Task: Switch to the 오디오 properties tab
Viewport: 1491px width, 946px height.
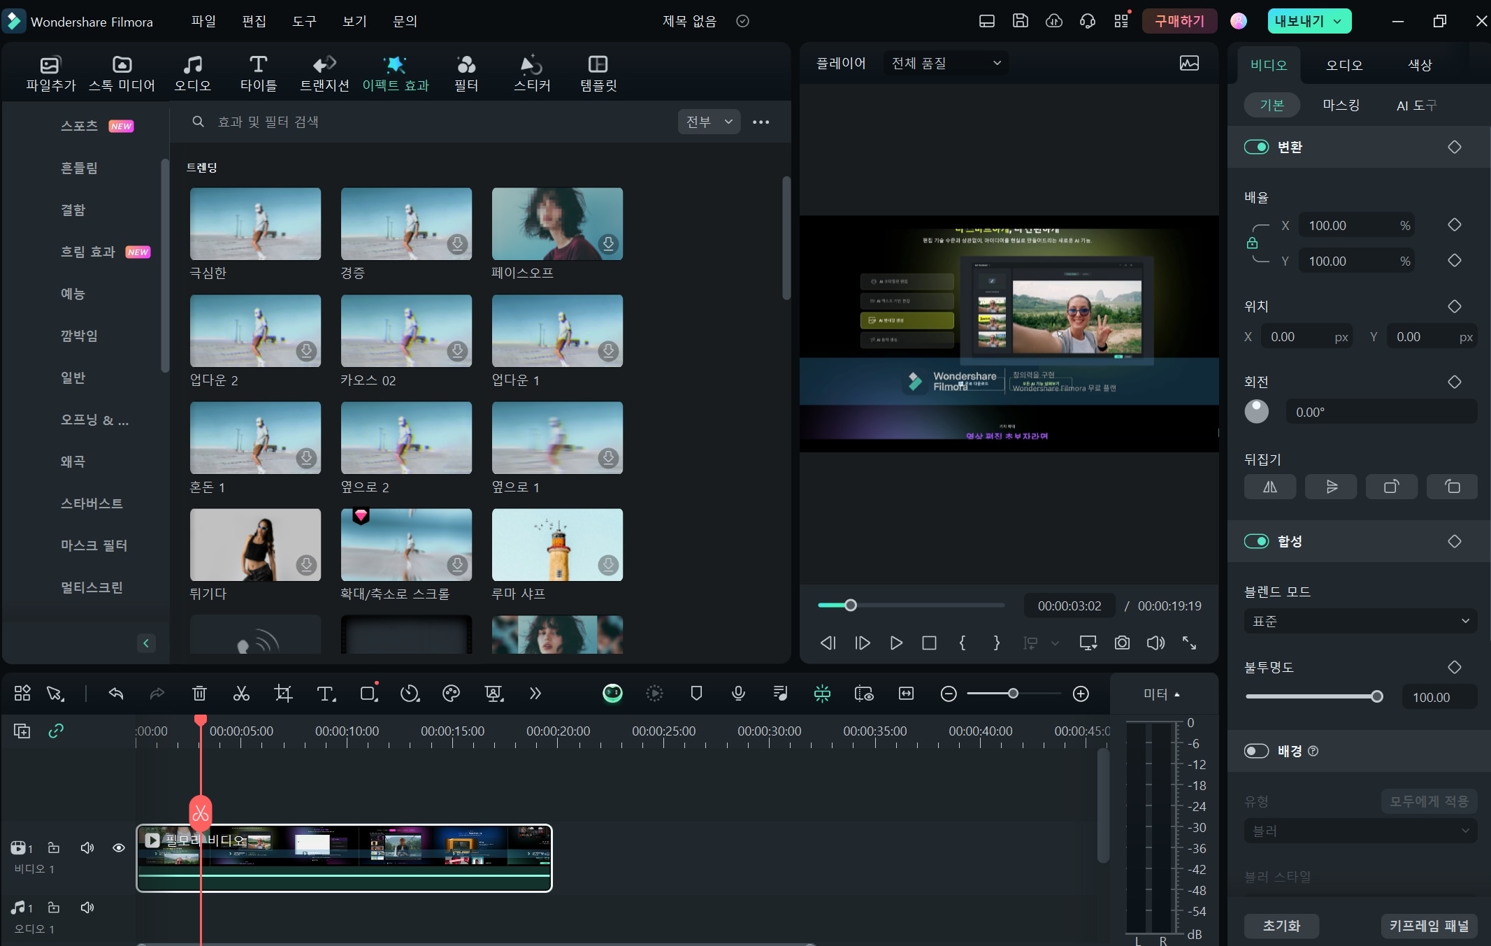Action: coord(1344,64)
